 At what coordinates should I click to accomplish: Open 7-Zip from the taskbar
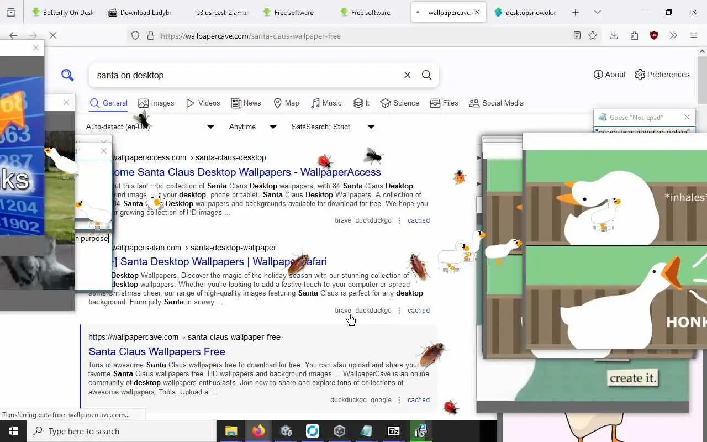(x=394, y=431)
